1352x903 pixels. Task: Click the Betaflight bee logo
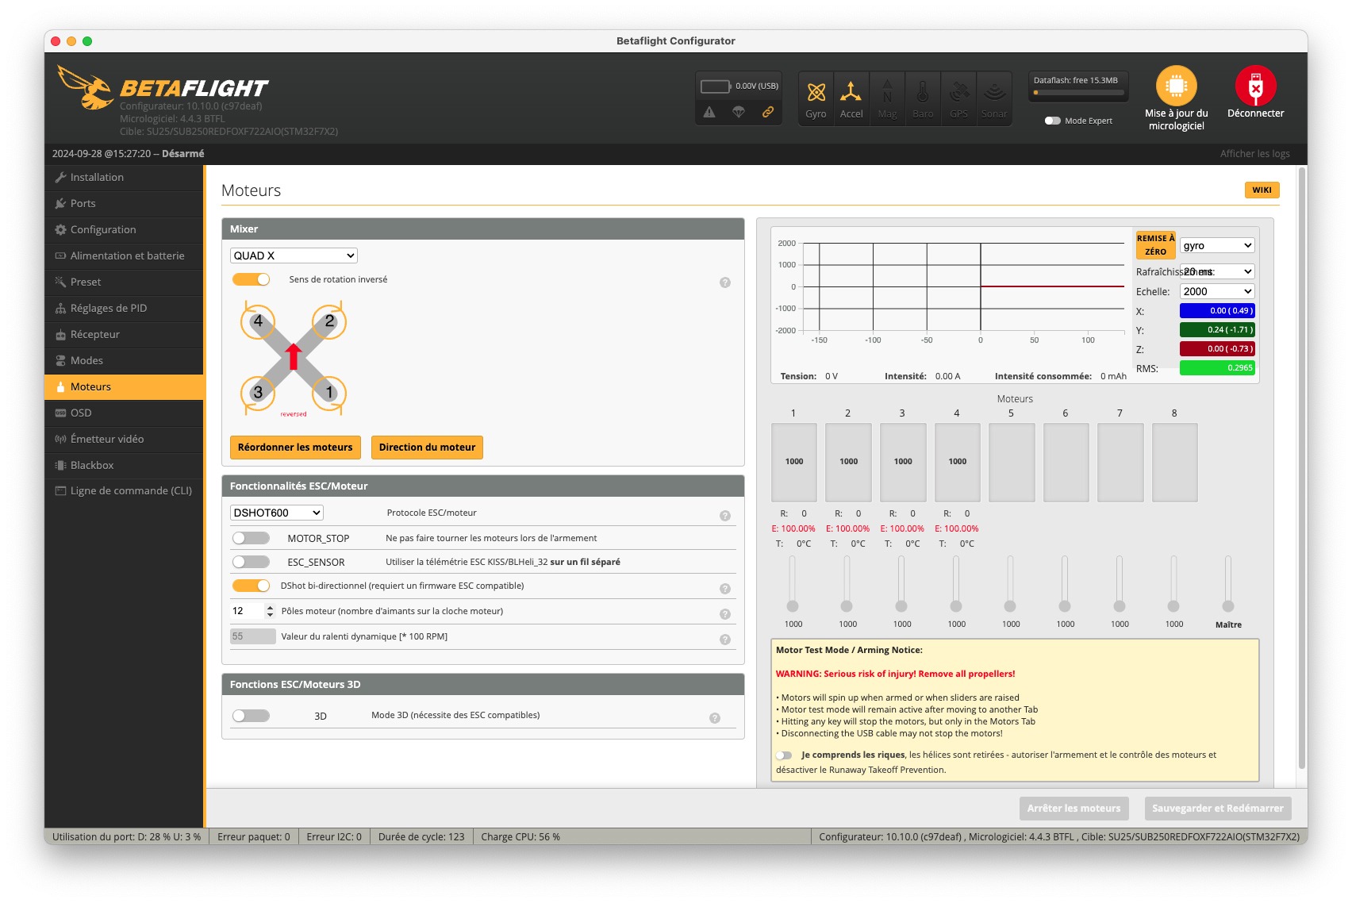point(85,88)
